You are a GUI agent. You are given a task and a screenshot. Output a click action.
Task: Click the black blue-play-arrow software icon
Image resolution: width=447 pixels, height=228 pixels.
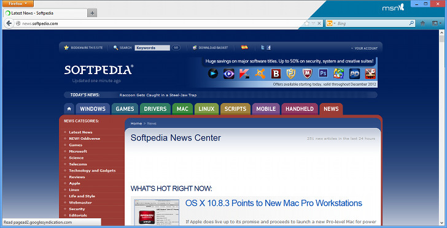212,74
